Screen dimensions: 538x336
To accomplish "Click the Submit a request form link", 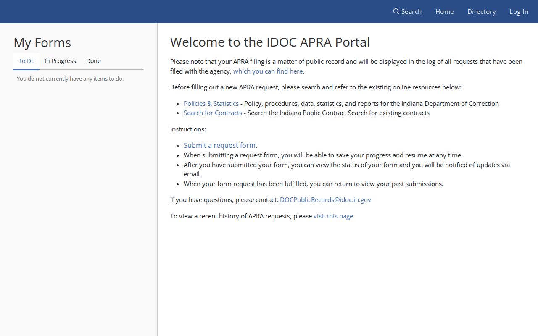I will [219, 145].
